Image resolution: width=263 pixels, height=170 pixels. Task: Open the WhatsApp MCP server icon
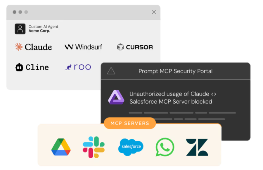(165, 147)
